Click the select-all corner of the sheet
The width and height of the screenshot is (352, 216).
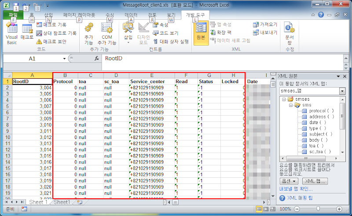point(7,75)
